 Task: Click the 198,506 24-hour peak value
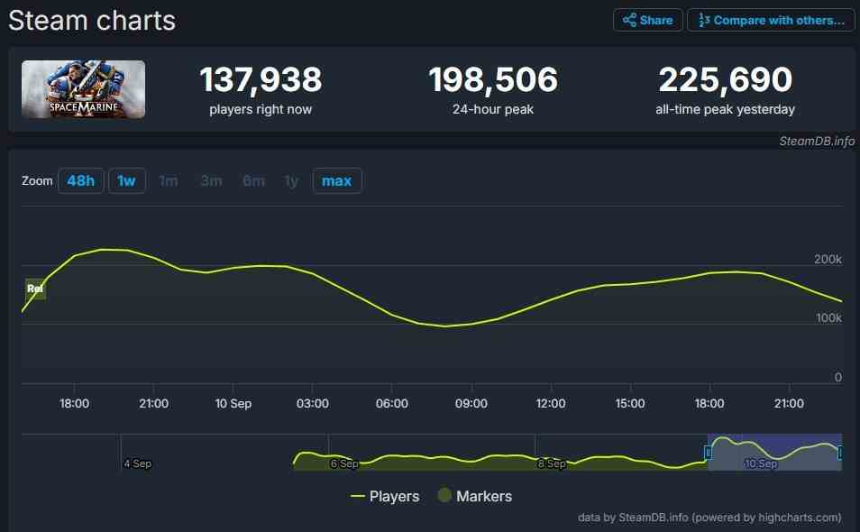493,80
